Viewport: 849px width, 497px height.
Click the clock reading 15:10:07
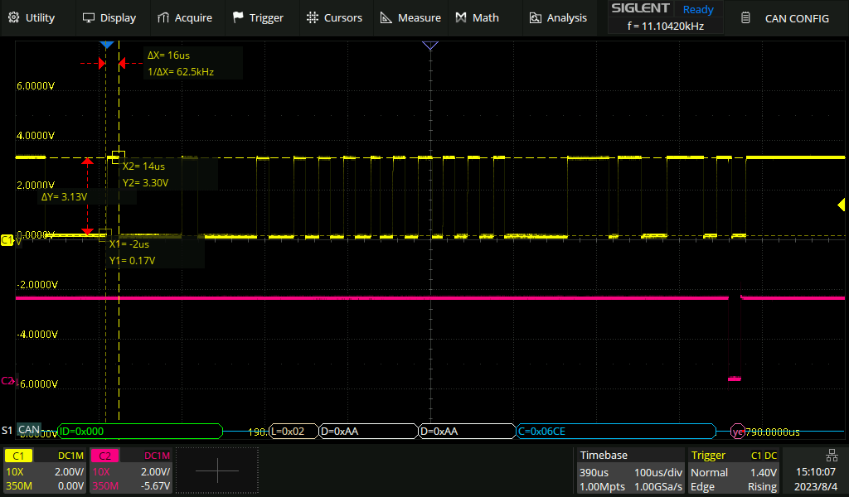(x=816, y=472)
